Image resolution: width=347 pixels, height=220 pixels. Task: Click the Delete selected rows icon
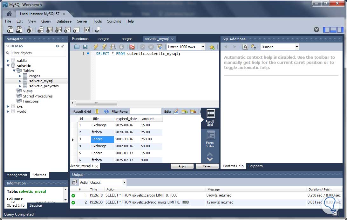click(193, 111)
